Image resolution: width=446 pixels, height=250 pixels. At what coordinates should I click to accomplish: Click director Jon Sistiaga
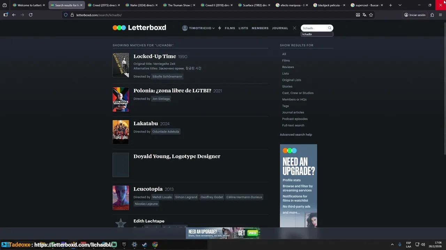(161, 99)
